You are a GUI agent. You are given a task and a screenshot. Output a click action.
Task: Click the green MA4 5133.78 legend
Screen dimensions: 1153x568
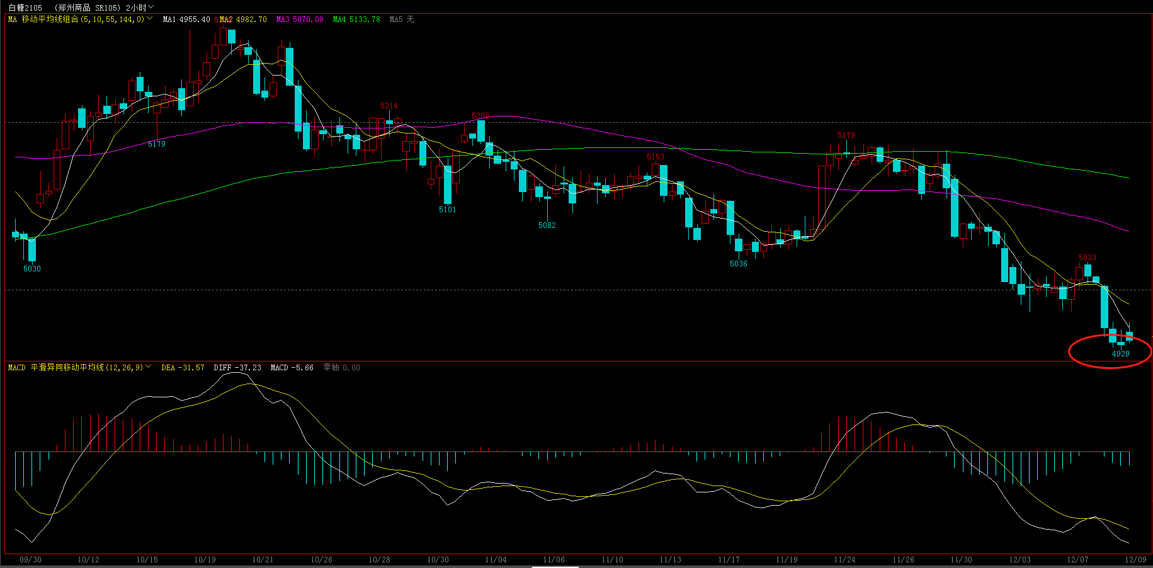356,20
